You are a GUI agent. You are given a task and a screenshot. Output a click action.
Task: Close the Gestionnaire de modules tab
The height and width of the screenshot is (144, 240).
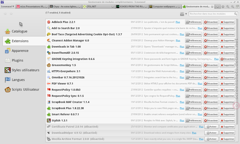tap(212, 7)
